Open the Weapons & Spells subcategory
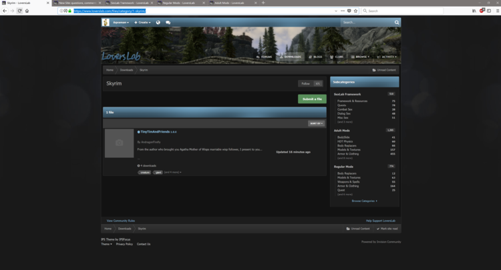 pyautogui.click(x=348, y=182)
